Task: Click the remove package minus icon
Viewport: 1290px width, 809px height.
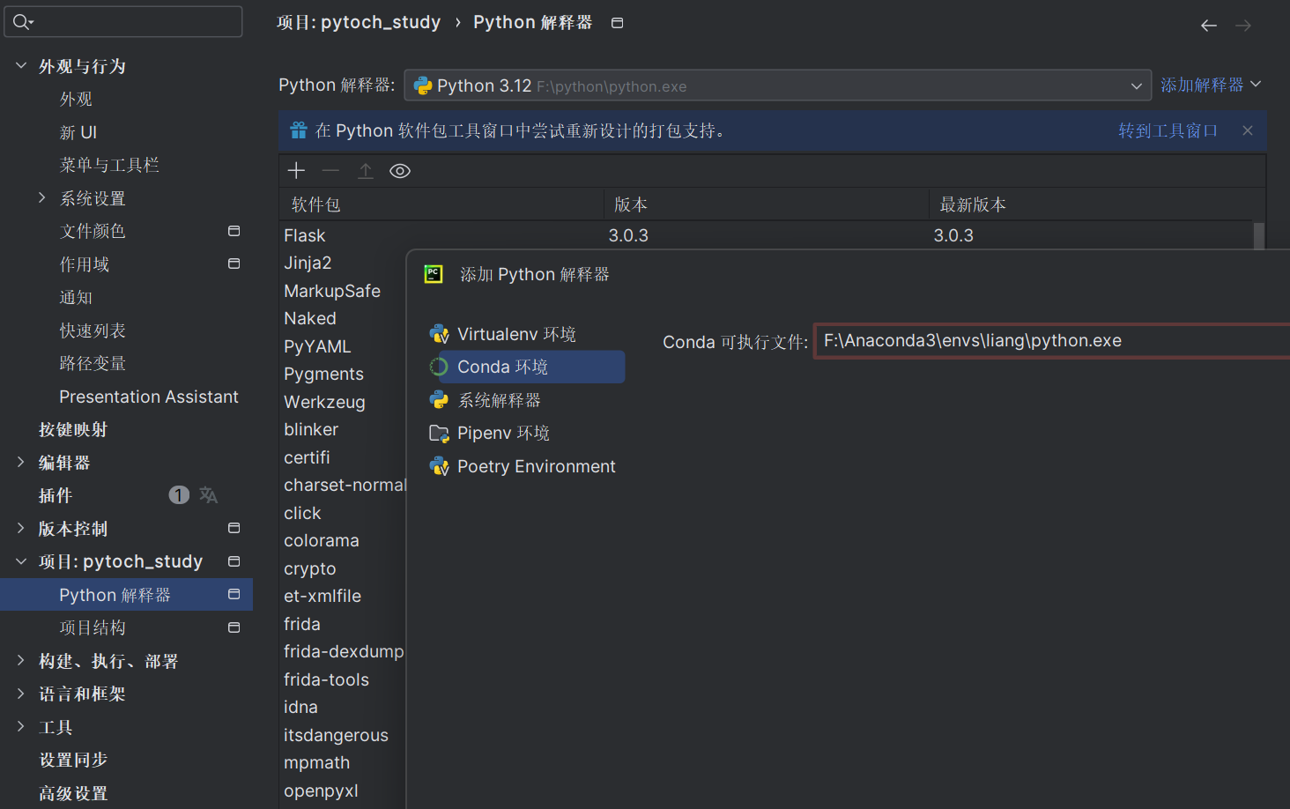Action: pyautogui.click(x=330, y=171)
